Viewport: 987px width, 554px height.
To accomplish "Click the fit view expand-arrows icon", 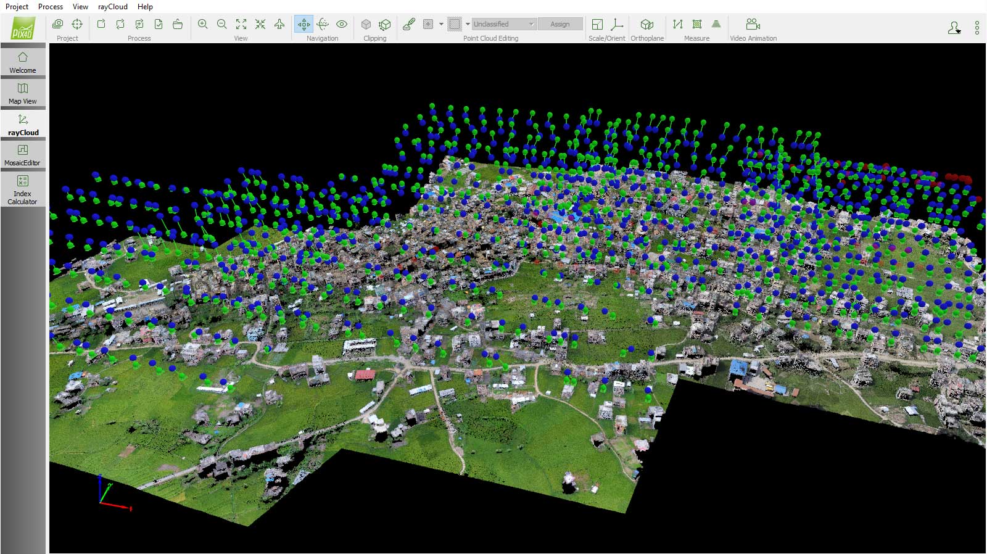I will (241, 24).
